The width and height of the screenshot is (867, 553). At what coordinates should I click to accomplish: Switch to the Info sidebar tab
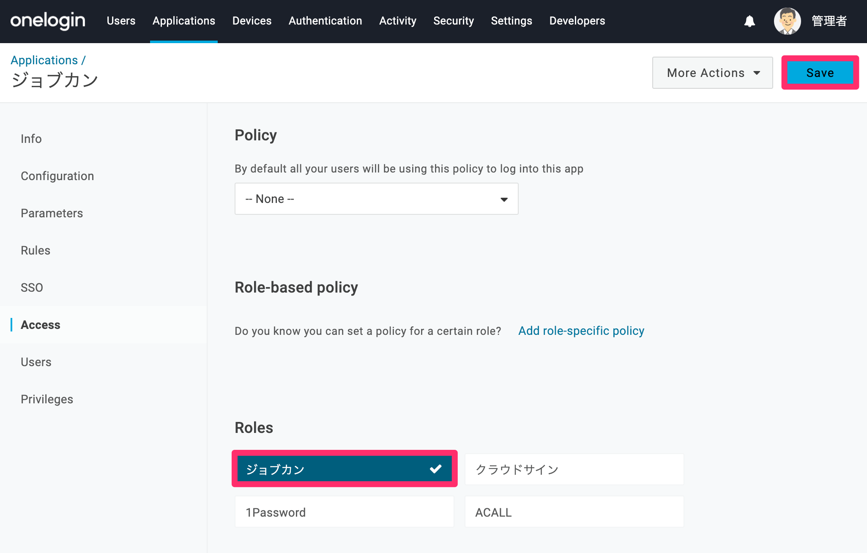[x=31, y=139]
